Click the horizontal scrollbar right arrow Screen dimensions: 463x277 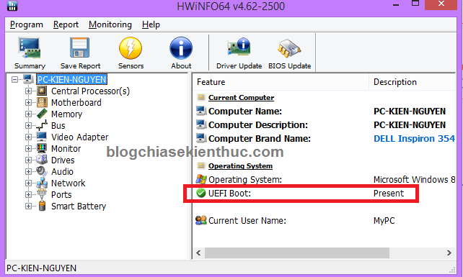[x=449, y=253]
